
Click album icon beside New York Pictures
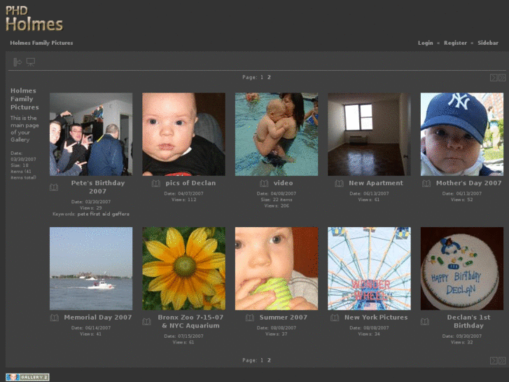[x=335, y=318]
